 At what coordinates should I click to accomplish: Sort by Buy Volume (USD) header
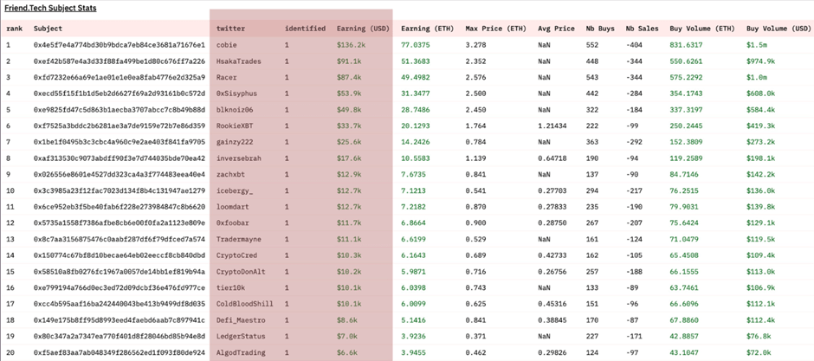click(778, 29)
